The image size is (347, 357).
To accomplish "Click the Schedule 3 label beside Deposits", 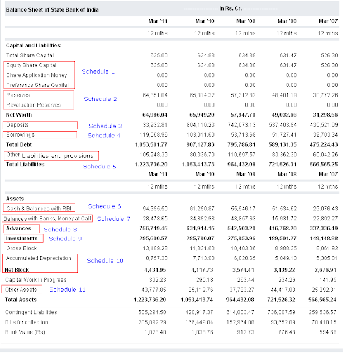I will pyautogui.click(x=106, y=126).
